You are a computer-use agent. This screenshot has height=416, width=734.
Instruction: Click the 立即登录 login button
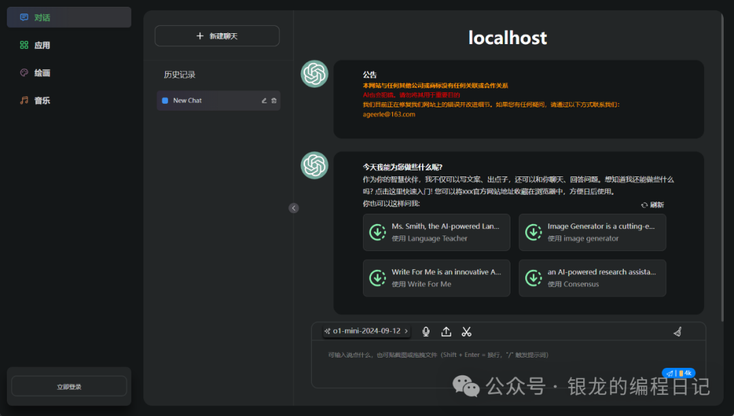(x=69, y=387)
